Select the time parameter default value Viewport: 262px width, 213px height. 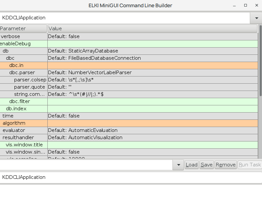(x=152, y=116)
